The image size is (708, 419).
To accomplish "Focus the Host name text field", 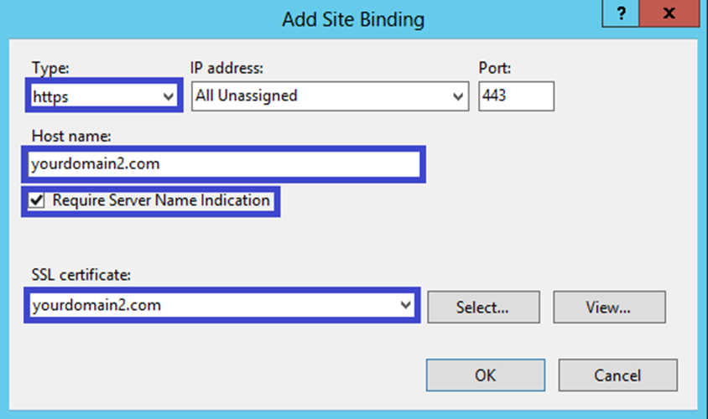I will (x=222, y=164).
